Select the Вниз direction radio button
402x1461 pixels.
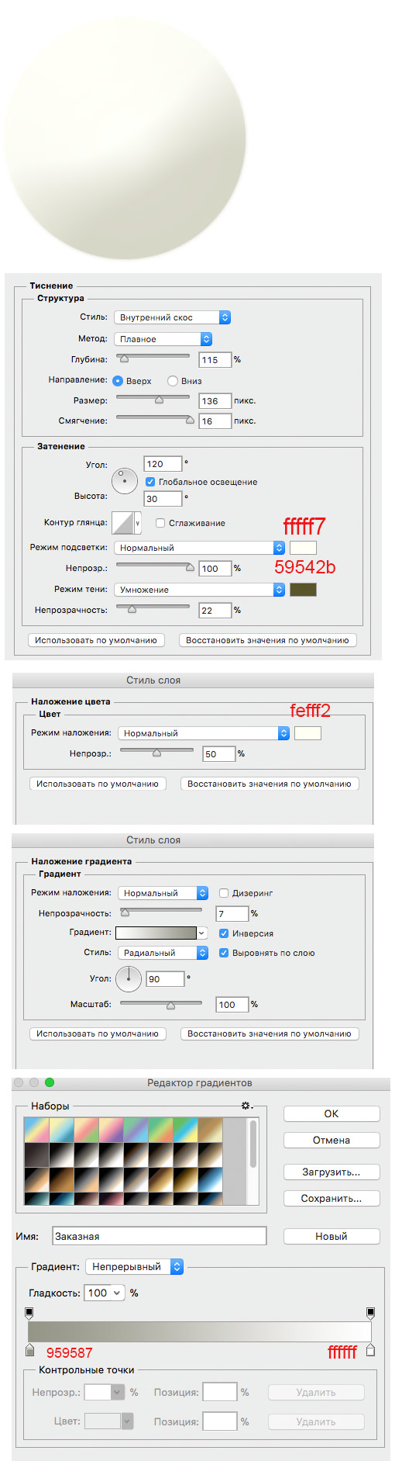point(173,381)
